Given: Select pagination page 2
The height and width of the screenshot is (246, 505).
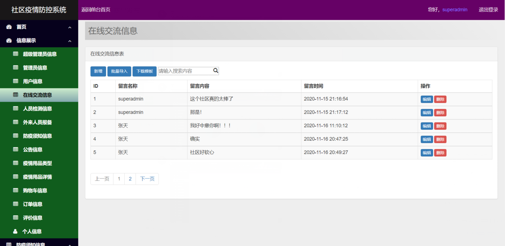Looking at the screenshot, I should (130, 179).
